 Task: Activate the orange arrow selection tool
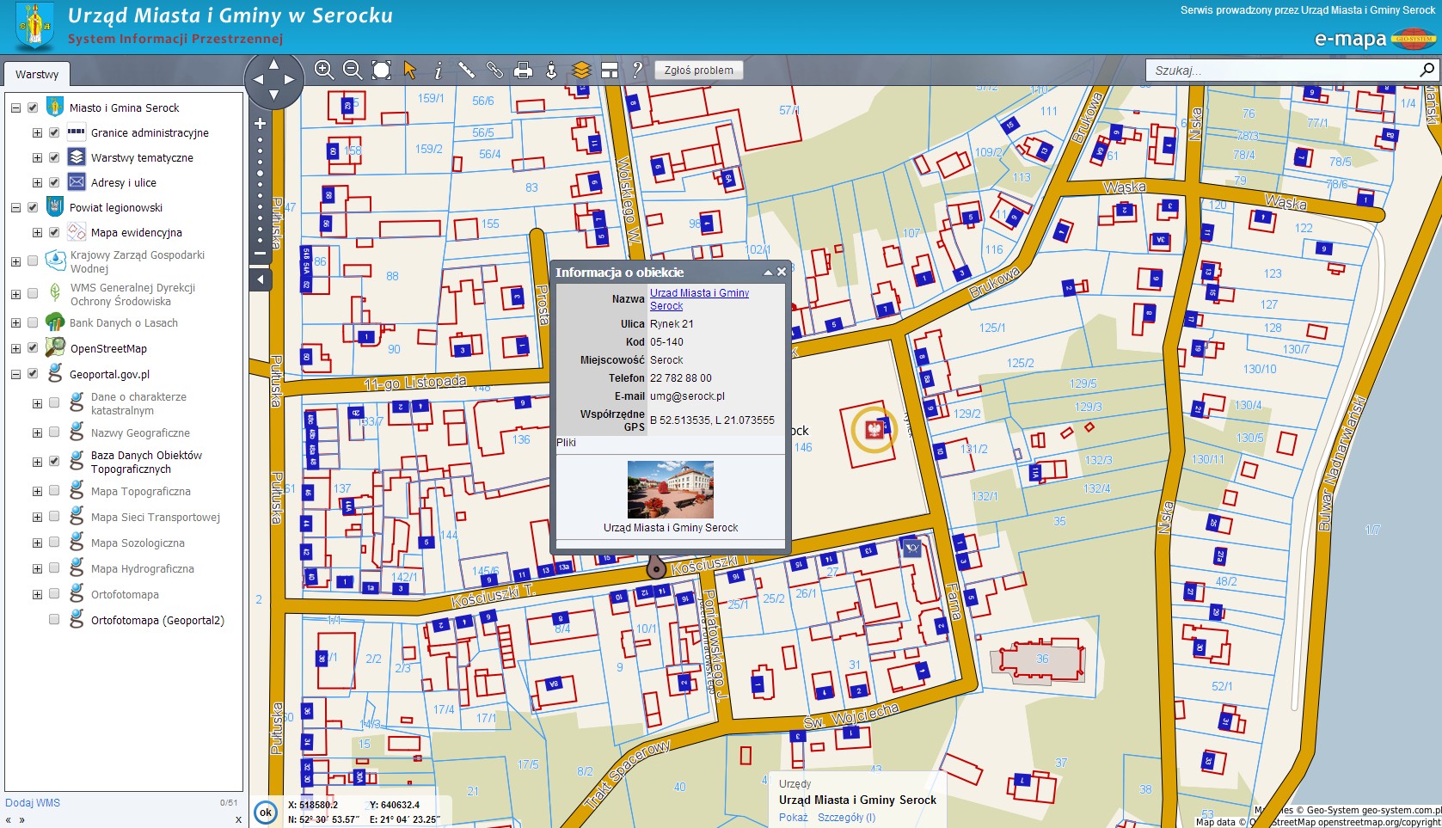coord(410,71)
